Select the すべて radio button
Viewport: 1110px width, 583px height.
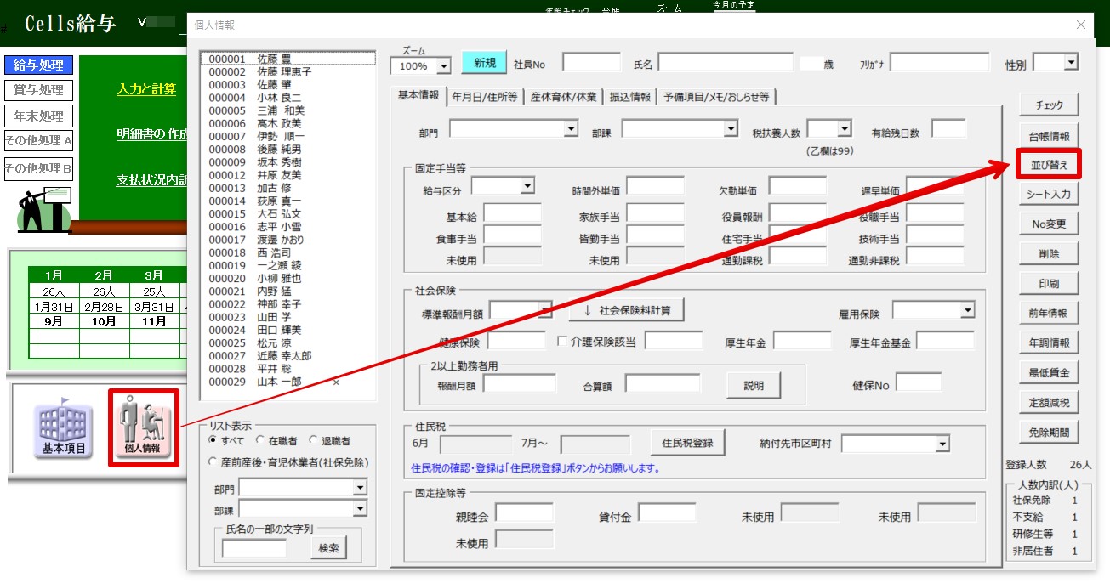point(213,440)
